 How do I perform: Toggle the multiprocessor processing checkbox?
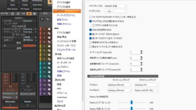[x=91, y=21]
